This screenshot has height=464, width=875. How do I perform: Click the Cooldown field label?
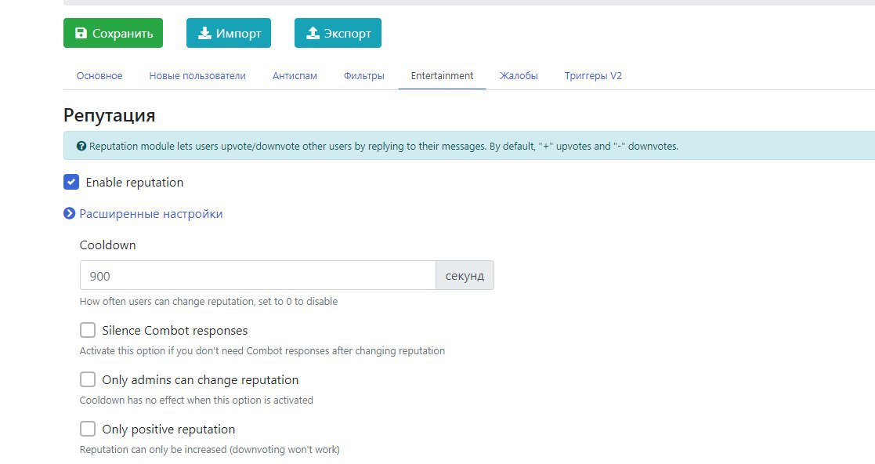pos(107,245)
